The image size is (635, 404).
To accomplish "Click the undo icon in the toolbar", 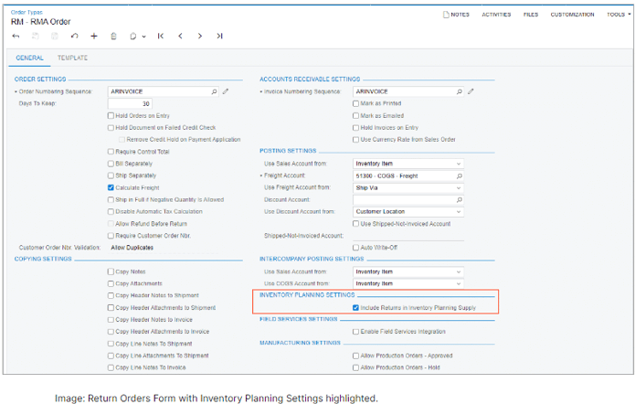I will pyautogui.click(x=74, y=37).
